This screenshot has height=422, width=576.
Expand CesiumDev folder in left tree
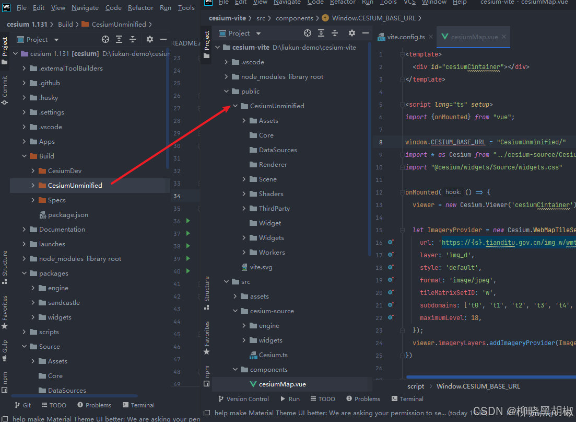click(33, 170)
